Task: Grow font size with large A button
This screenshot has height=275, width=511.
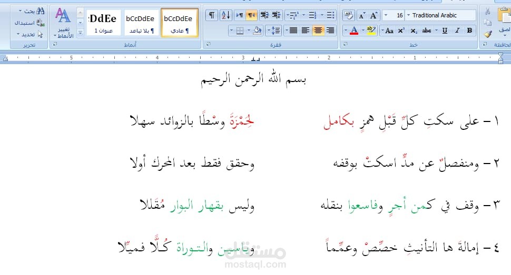Action: tap(374, 15)
